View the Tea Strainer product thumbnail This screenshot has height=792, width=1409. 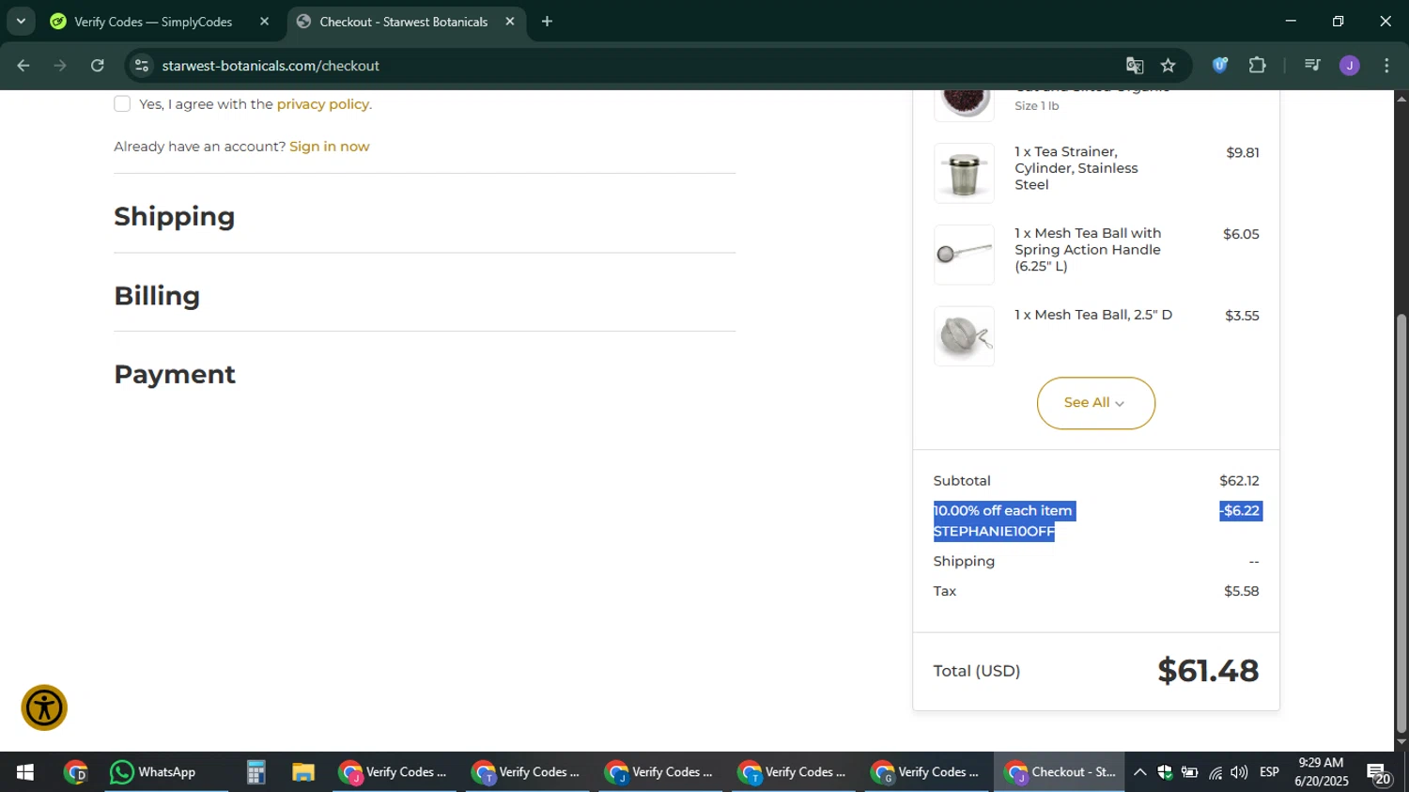tap(964, 173)
